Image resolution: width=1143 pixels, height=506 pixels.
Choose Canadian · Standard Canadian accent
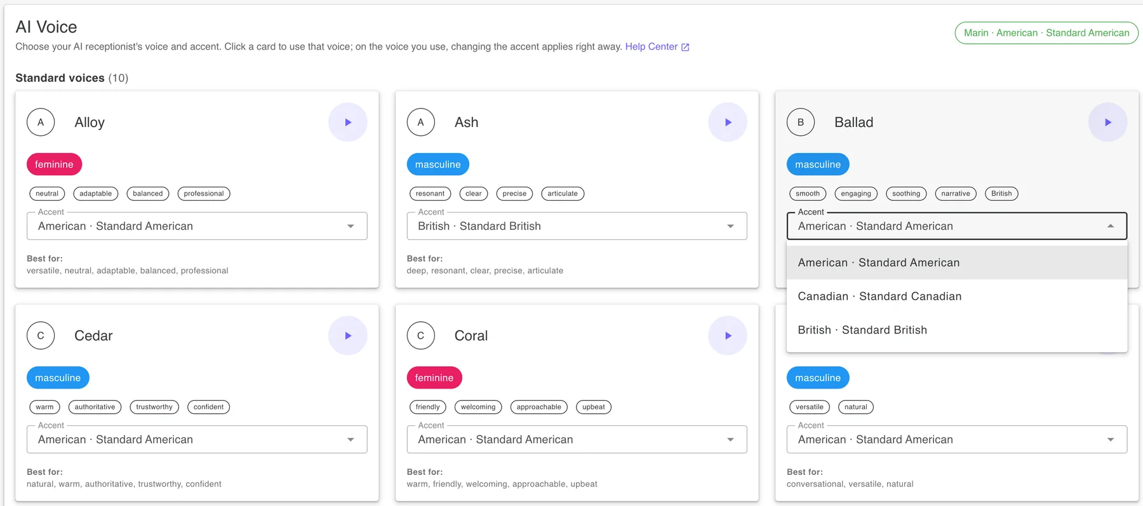point(957,296)
